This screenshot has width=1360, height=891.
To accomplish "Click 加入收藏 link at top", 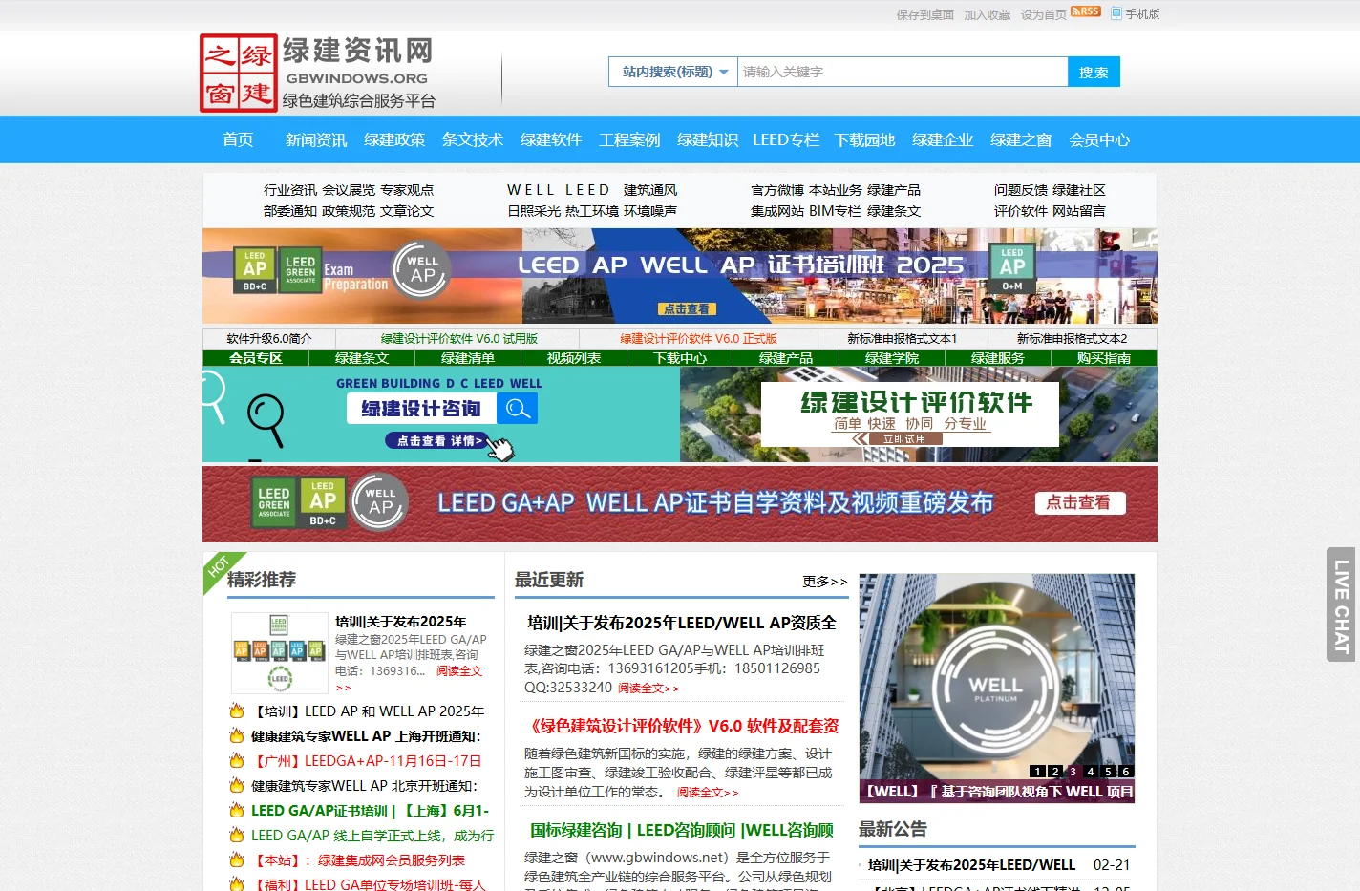I will (988, 14).
